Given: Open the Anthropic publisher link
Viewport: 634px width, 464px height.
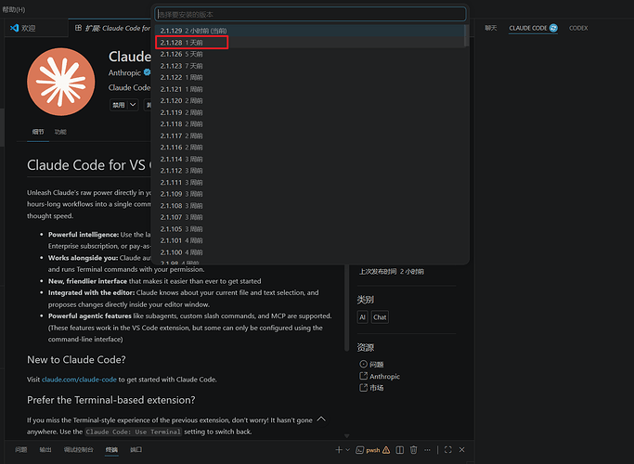Looking at the screenshot, I should click(x=124, y=72).
